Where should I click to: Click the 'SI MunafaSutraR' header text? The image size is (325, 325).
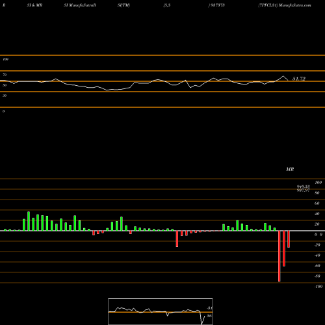tap(80, 5)
